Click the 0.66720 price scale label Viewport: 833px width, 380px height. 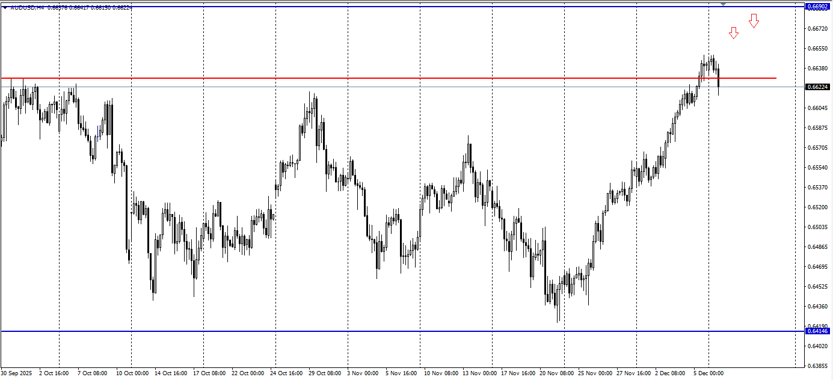pos(819,28)
